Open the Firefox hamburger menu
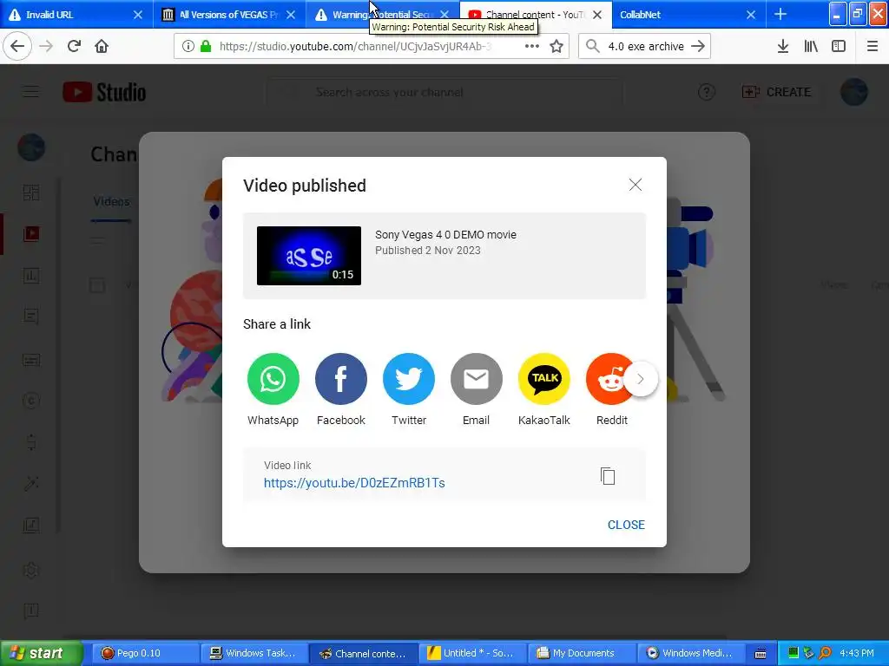This screenshot has width=889, height=666. point(873,47)
